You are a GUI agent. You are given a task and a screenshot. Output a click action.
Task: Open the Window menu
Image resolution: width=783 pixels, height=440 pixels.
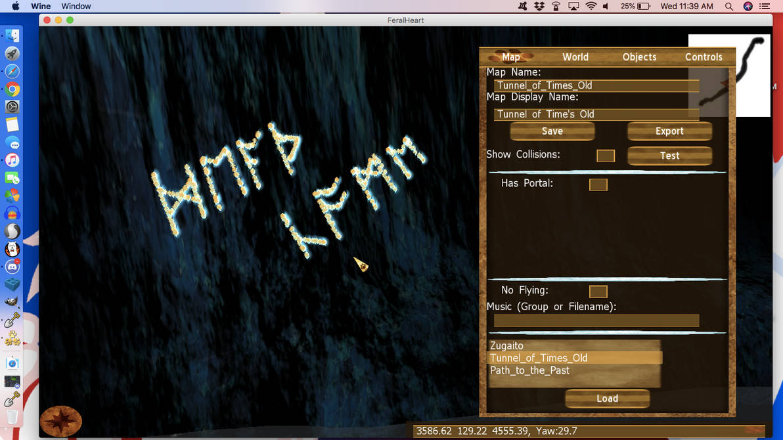[x=76, y=7]
